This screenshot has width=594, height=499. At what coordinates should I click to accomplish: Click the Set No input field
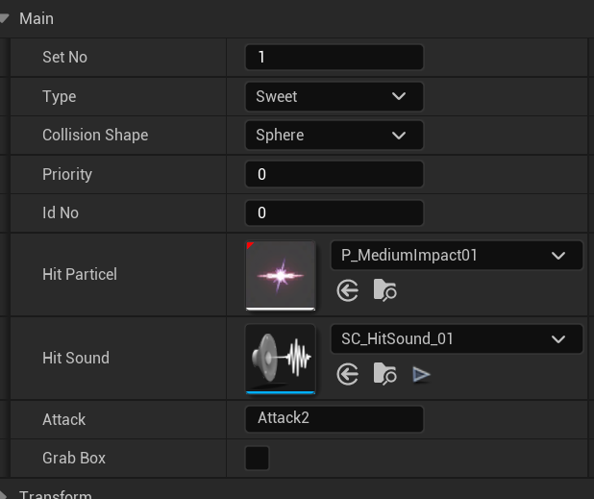(x=334, y=58)
